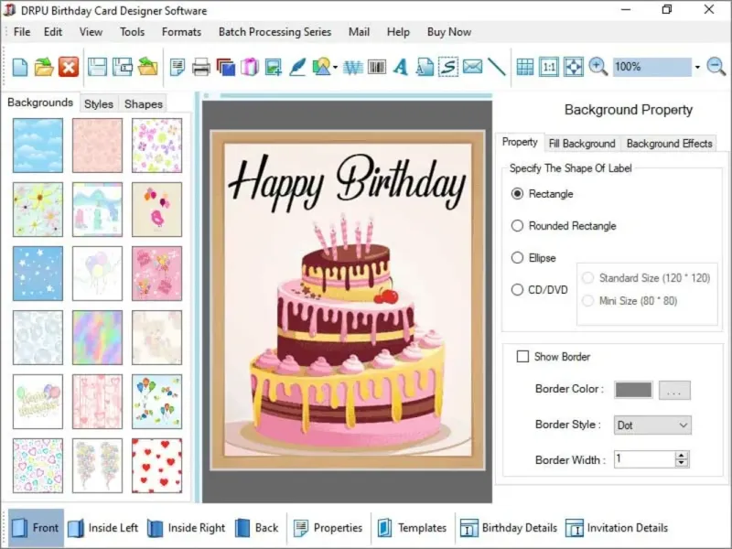The height and width of the screenshot is (549, 732).
Task: Open Birthday Details
Action: coord(509,528)
